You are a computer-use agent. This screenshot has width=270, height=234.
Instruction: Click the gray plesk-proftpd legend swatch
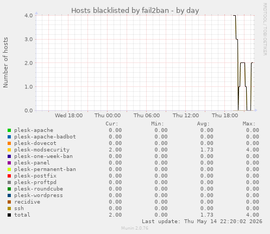tap(9, 182)
